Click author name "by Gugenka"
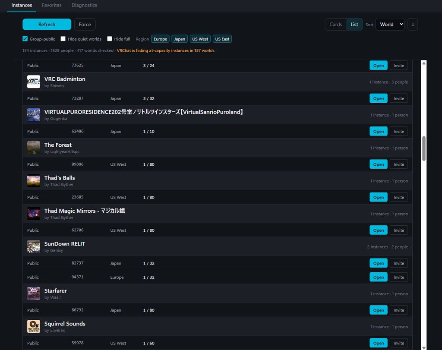This screenshot has height=350, width=442. point(56,119)
